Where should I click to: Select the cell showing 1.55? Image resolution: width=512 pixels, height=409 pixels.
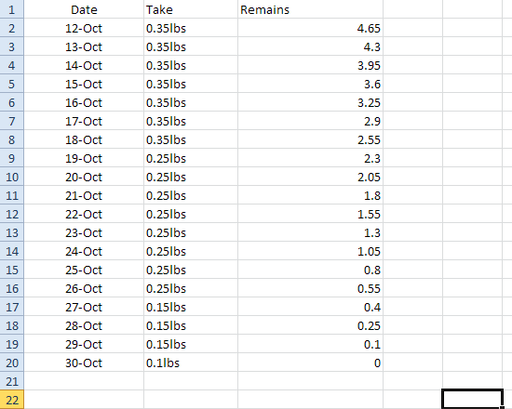(x=310, y=214)
